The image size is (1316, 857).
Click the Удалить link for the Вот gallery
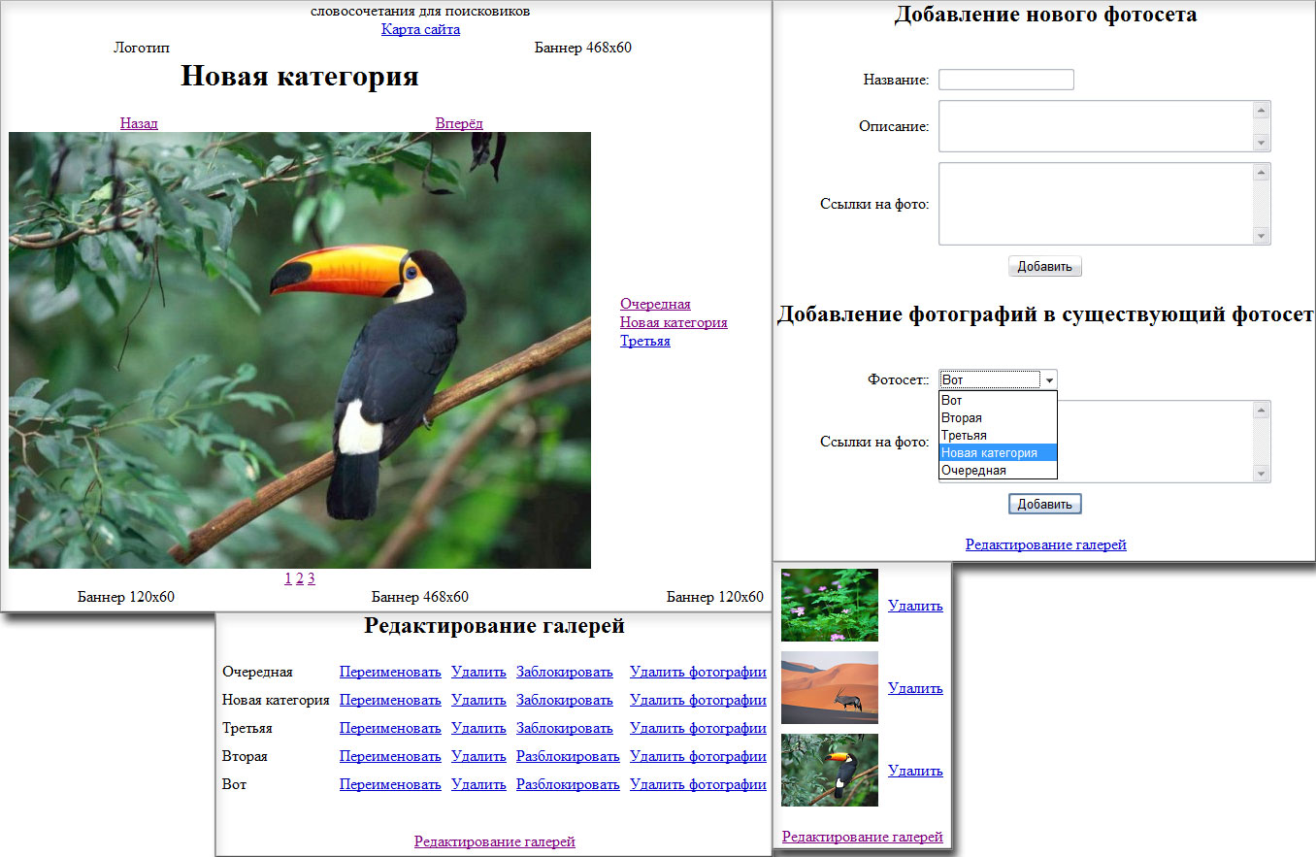(x=477, y=783)
